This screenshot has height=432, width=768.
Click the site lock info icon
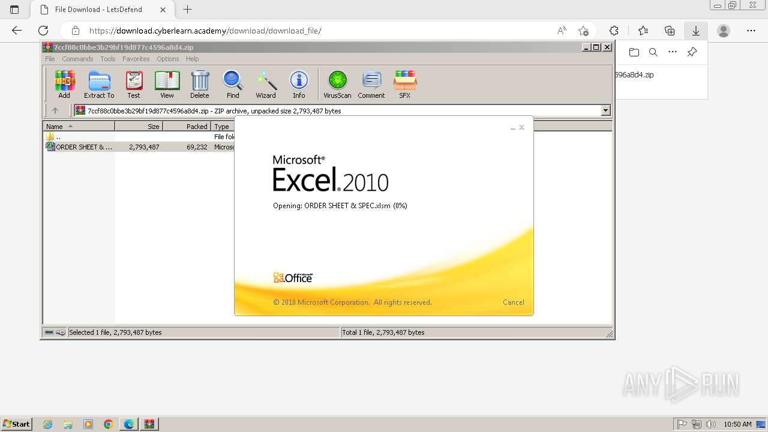click(x=76, y=31)
